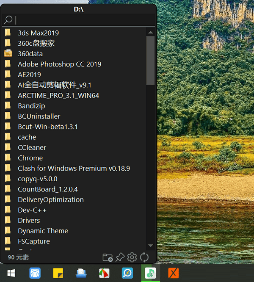Select the BCUninstaller folder

point(75,116)
